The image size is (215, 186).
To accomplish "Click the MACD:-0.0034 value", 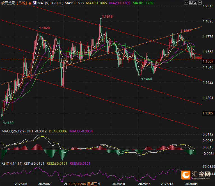I will pyautogui.click(x=81, y=131).
